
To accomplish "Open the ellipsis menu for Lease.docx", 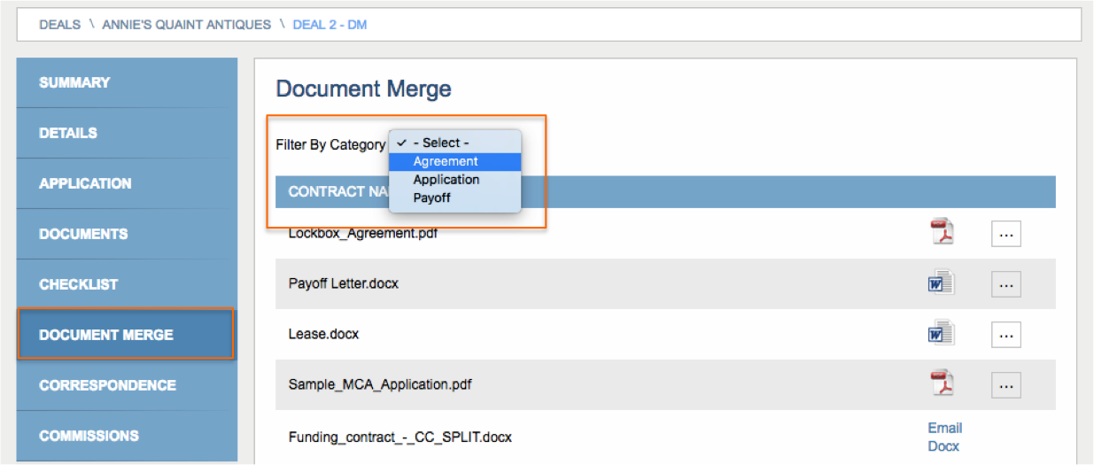I will point(1005,335).
